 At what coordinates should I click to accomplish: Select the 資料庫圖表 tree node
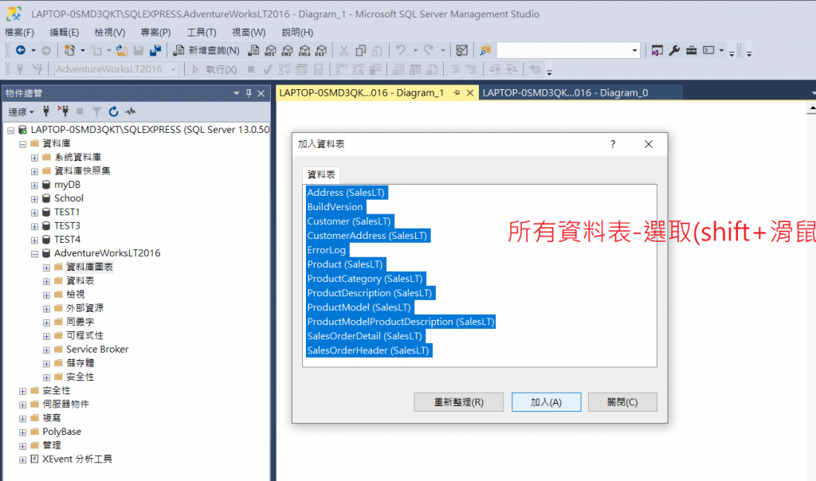pos(89,268)
